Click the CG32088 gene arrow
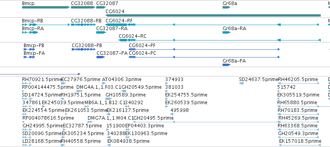This screenshot has width=330, height=147. (x=83, y=7)
